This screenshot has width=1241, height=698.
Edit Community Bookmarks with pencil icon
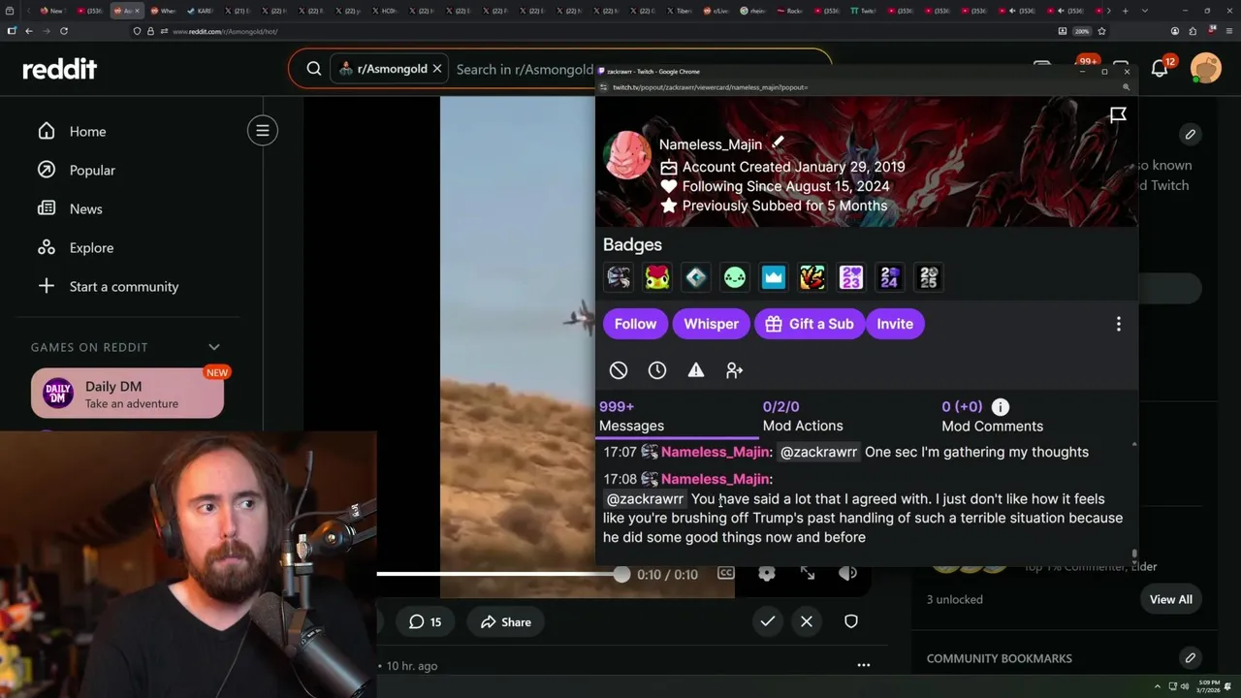[1190, 658]
